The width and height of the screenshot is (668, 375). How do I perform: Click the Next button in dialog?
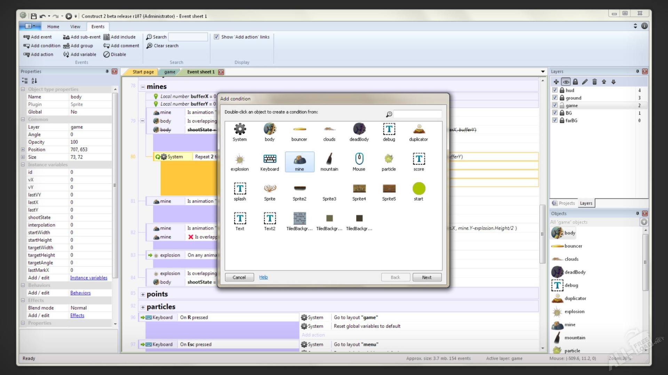click(427, 277)
